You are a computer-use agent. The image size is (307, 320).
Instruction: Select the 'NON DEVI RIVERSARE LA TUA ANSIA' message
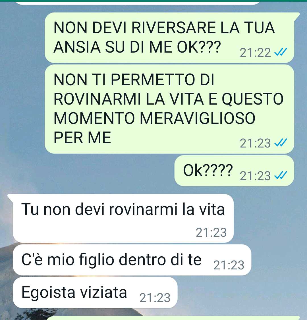[x=169, y=38]
